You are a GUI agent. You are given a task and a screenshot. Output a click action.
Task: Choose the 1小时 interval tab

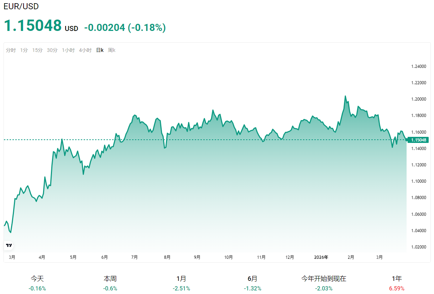[x=68, y=50]
